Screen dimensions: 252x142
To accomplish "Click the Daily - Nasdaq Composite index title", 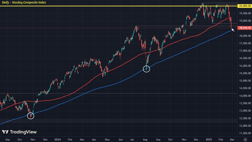I will coord(24,3).
